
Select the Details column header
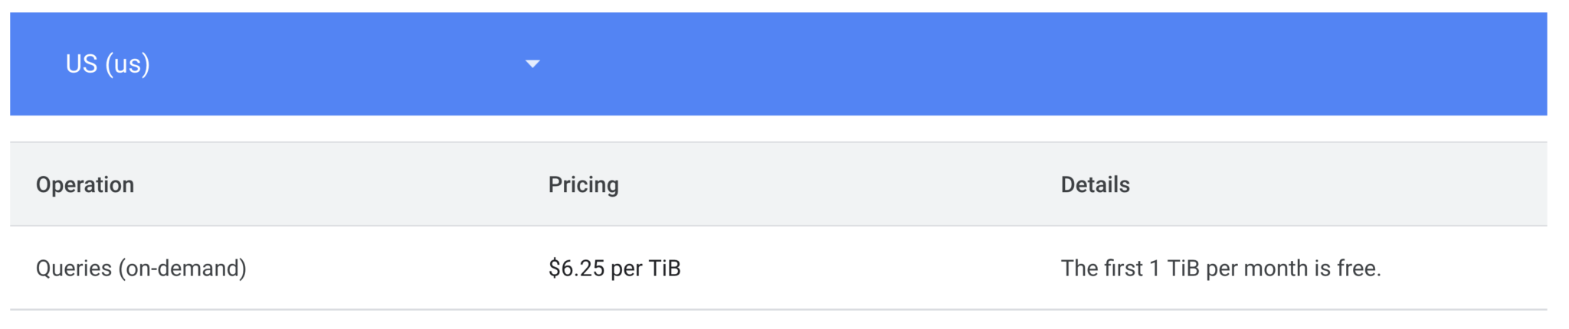tap(1095, 184)
